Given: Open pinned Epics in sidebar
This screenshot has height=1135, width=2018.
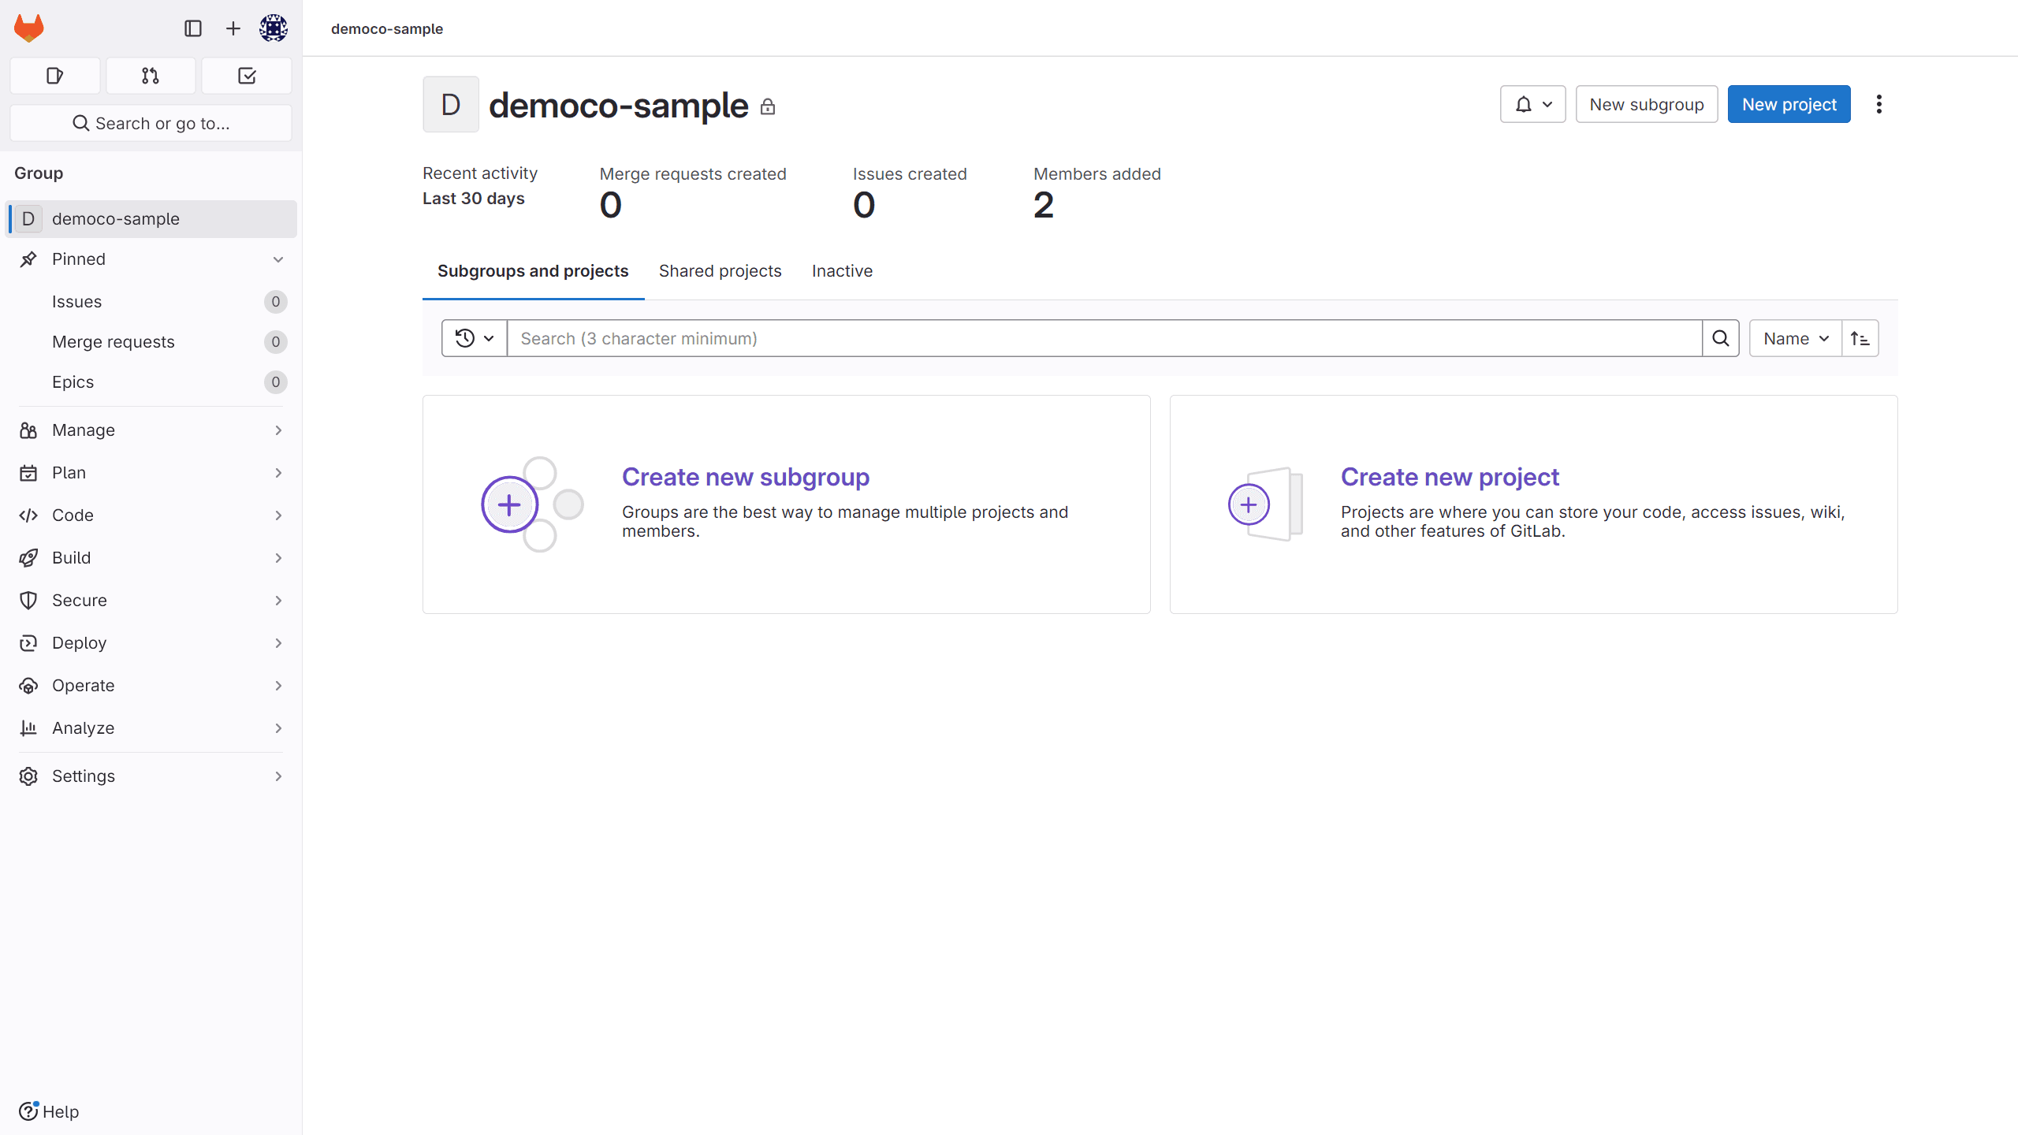Looking at the screenshot, I should tap(151, 382).
